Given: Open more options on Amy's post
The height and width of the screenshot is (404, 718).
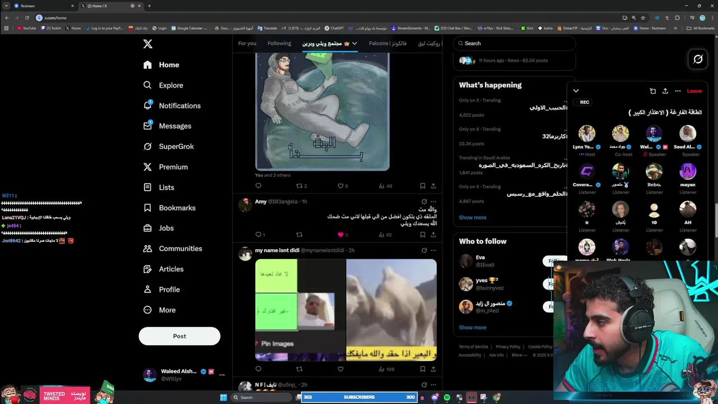Looking at the screenshot, I should 433,201.
